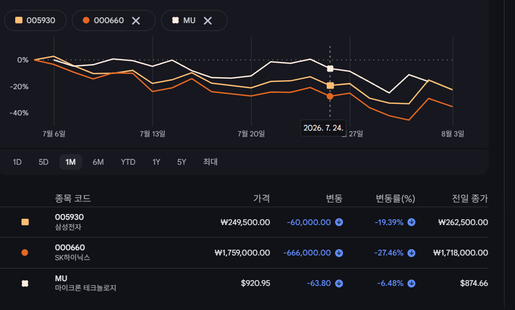
Task: Click down arrow beside -19.39% rate
Action: pos(411,222)
